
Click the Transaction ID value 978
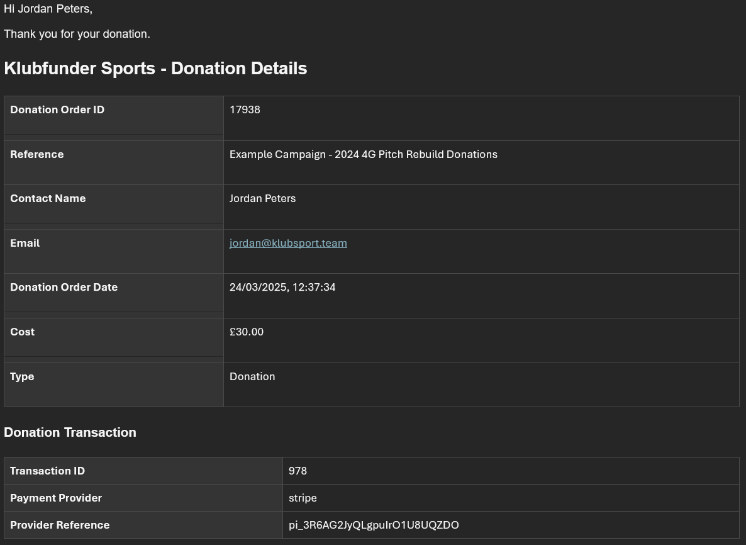[x=298, y=471]
